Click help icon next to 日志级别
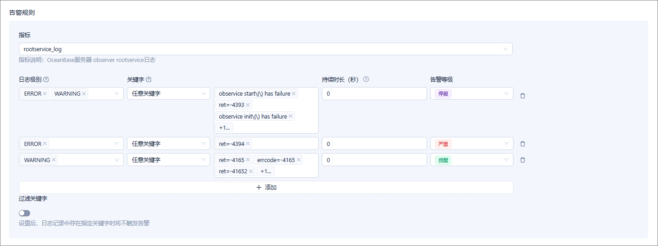This screenshot has width=658, height=246. (x=46, y=79)
